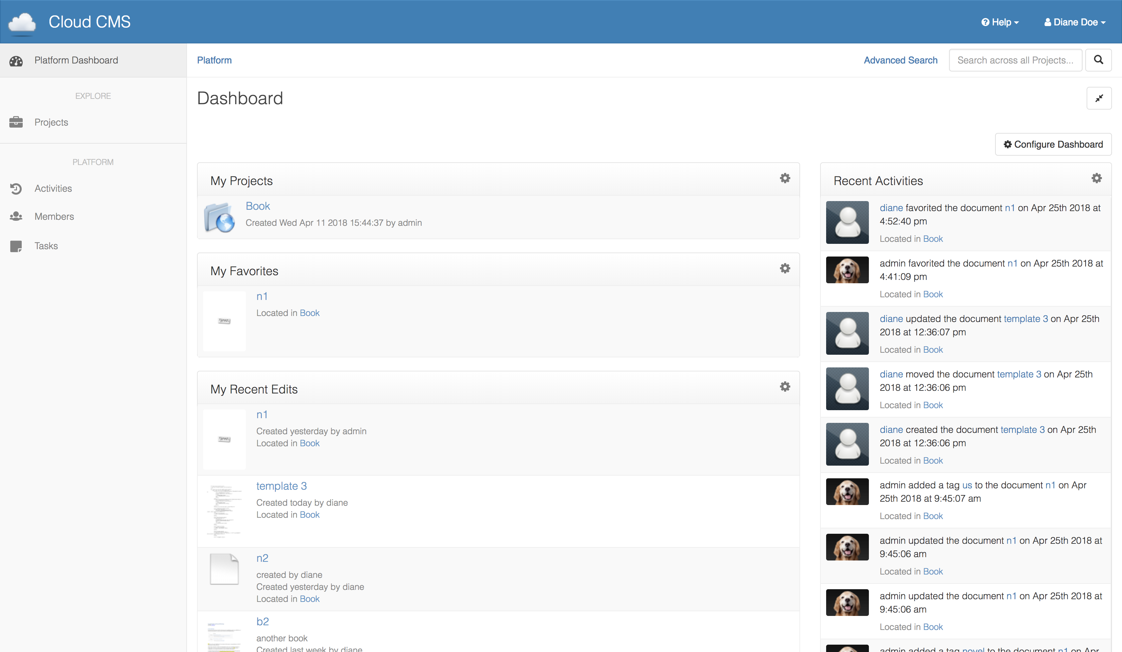This screenshot has height=652, width=1122.
Task: Open settings gear on Recent Activities panel
Action: coord(1097,178)
